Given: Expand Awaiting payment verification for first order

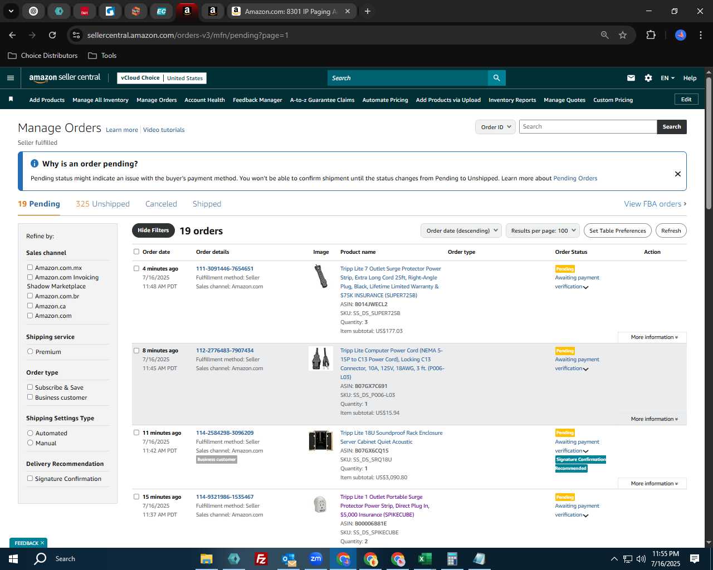Looking at the screenshot, I should 585,287.
